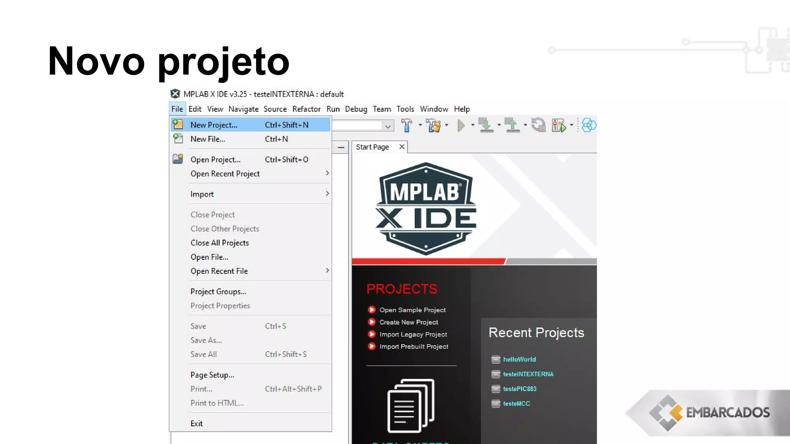Expand dropdown arrow next to Program Device
790x444 pixels.
point(499,125)
